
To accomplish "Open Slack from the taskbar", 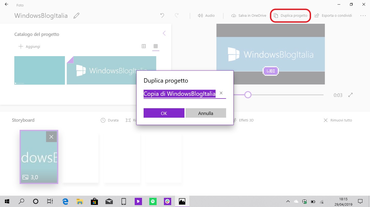I will [167, 201].
